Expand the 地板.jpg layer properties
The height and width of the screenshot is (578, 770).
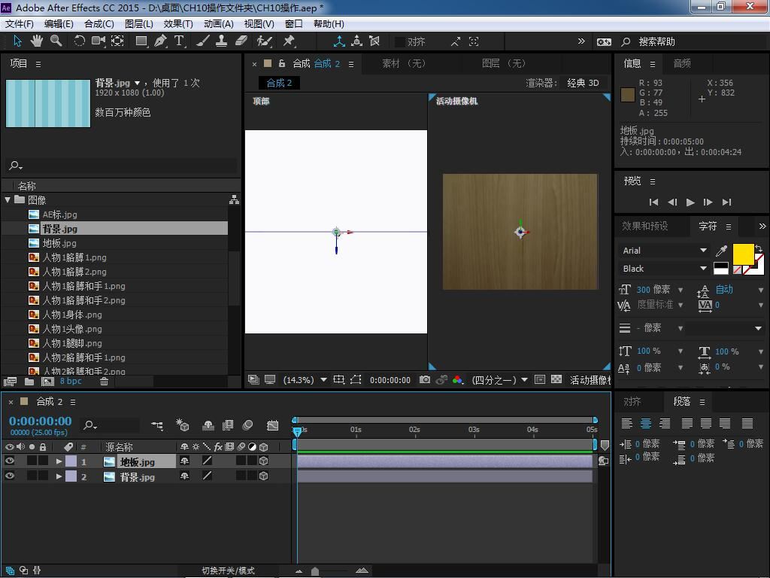[59, 461]
